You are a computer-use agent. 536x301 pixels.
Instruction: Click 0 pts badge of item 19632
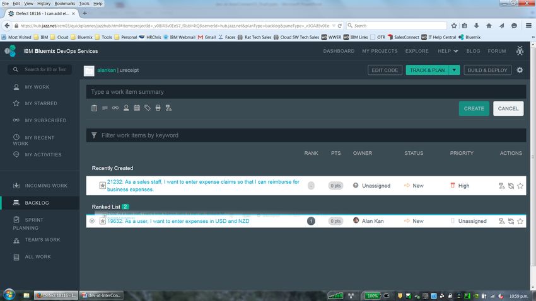335,221
